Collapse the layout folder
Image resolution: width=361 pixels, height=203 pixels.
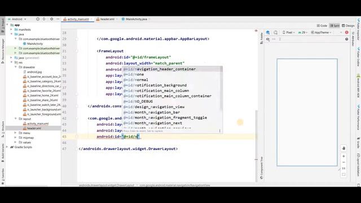[x=16, y=119]
